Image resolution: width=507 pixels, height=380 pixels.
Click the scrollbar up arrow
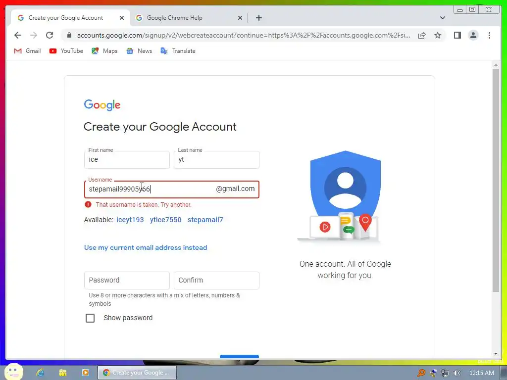click(496, 65)
